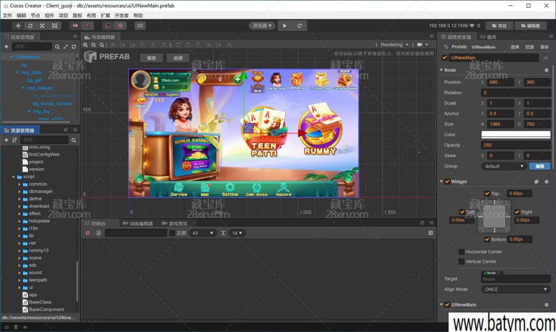This screenshot has width=556, height=332.
Task: Uncheck the Widget Bottom alignment
Action: pos(487,240)
